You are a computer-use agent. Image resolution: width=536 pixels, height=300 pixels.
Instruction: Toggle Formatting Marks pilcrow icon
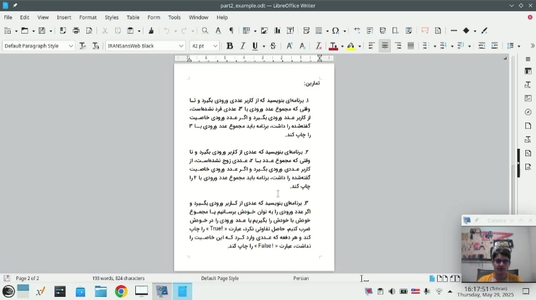(x=231, y=31)
